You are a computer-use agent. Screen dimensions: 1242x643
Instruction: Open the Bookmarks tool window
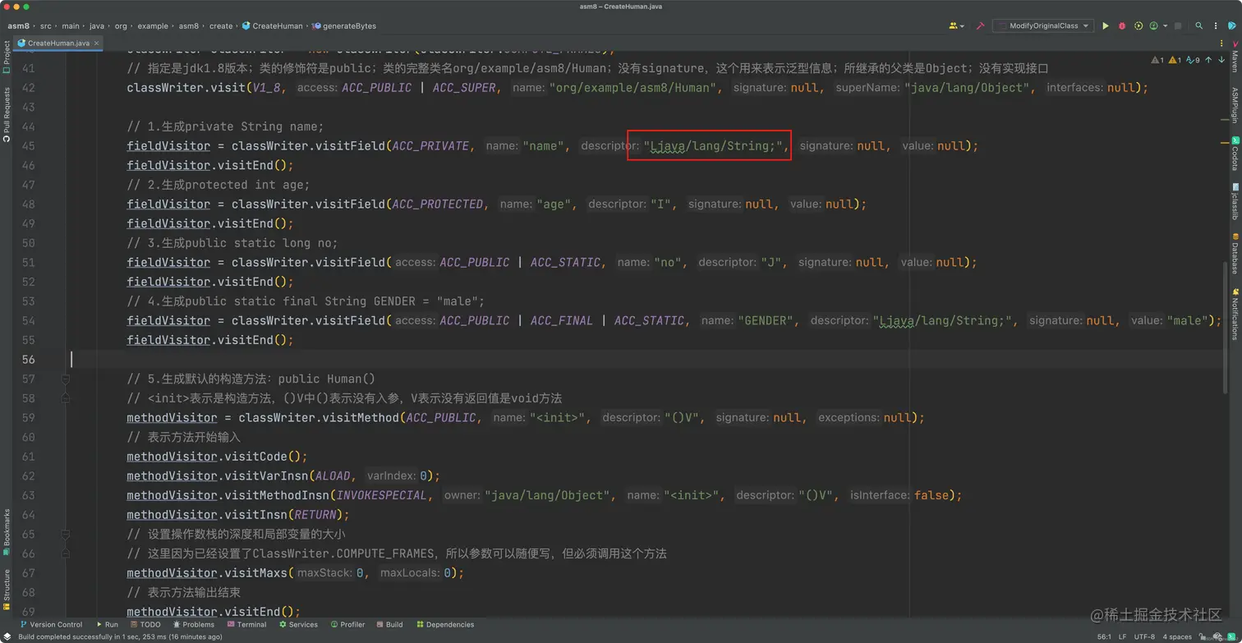[7, 531]
